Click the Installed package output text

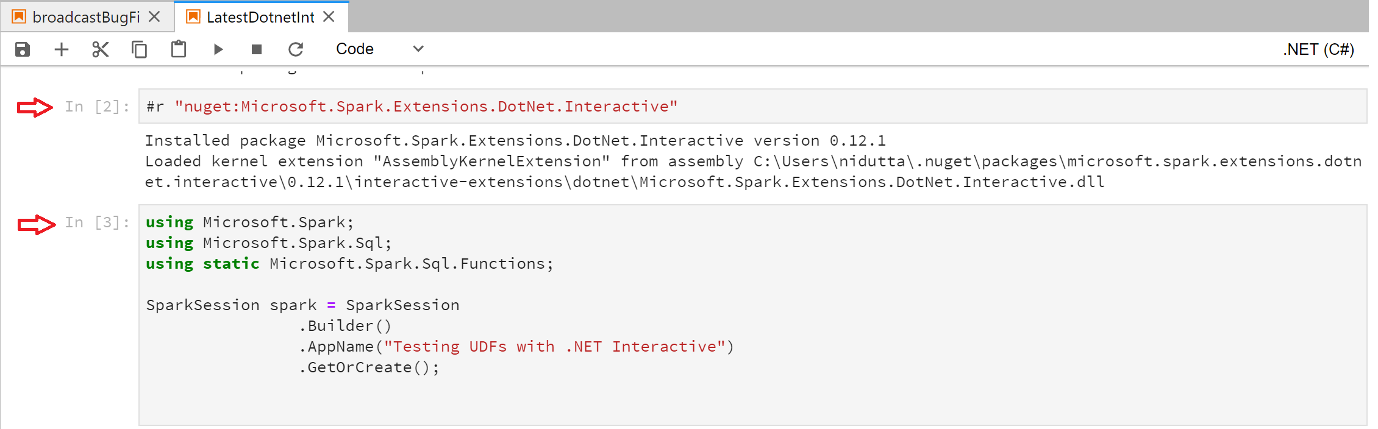[x=515, y=141]
